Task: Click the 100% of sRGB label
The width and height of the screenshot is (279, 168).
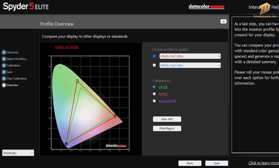Action: tap(66, 47)
